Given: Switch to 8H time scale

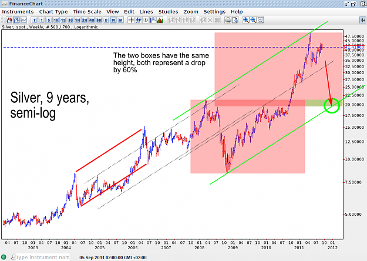Looking at the screenshot, I should (x=99, y=21).
